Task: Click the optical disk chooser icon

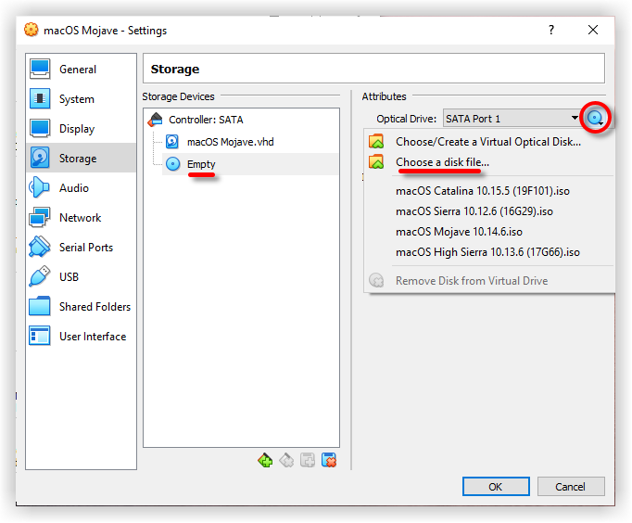Action: point(596,119)
